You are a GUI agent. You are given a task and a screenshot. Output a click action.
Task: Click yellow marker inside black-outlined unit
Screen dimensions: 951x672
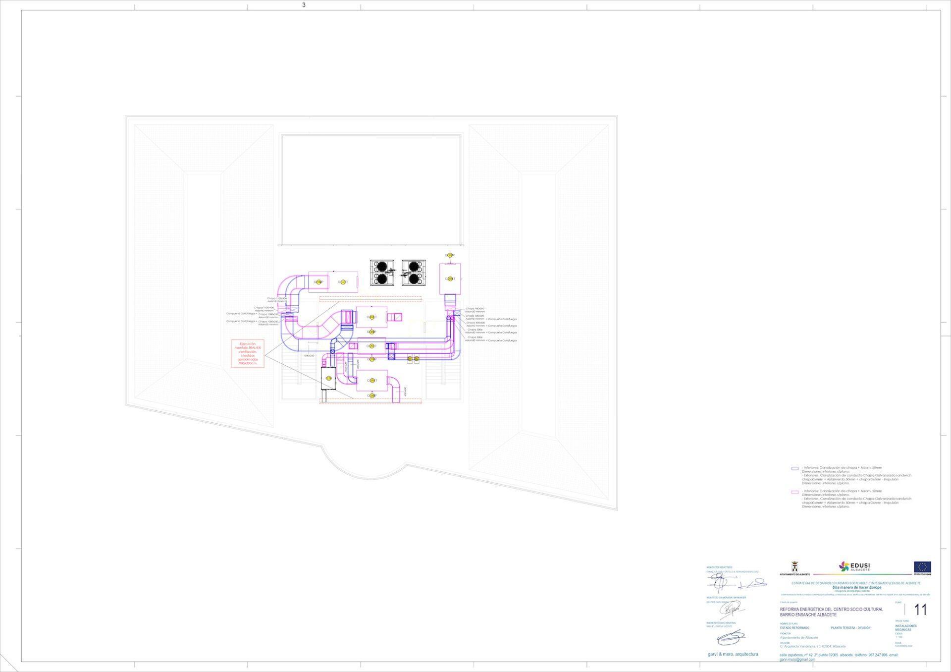pos(328,379)
